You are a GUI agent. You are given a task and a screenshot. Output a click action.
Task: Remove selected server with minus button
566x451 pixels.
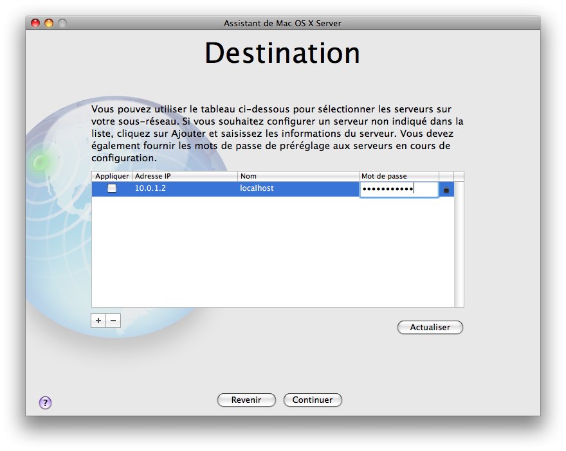tap(113, 321)
